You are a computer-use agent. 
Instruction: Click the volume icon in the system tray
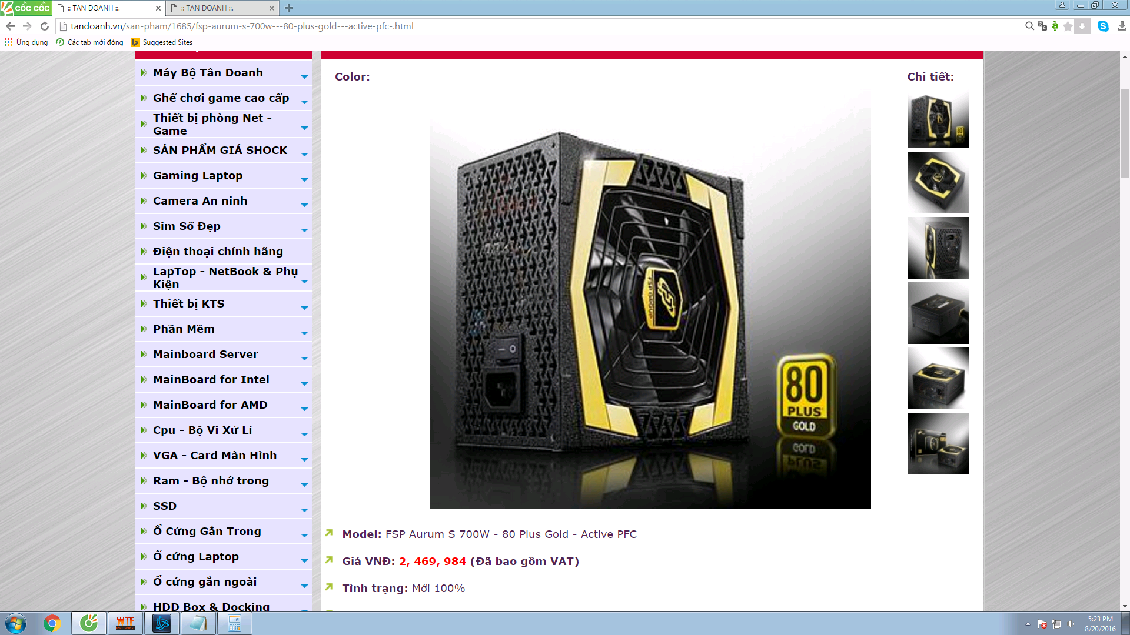coord(1071,624)
